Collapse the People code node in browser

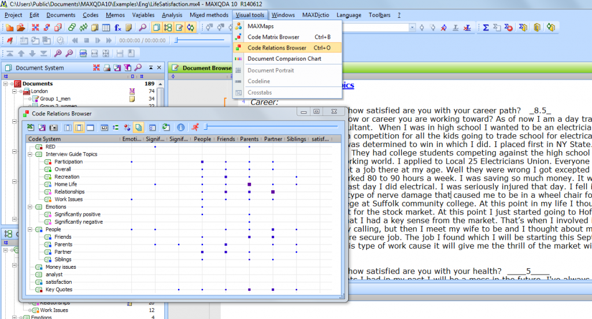[30, 230]
